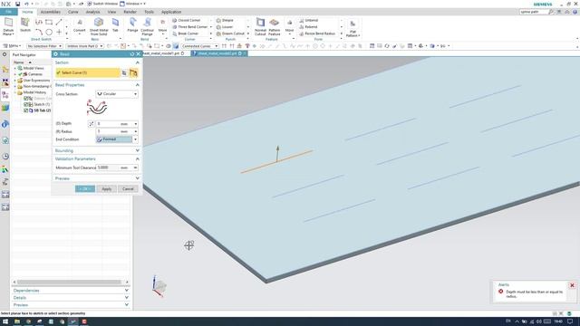
Task: Switch to the Analysis ribbon tab
Action: [x=92, y=12]
